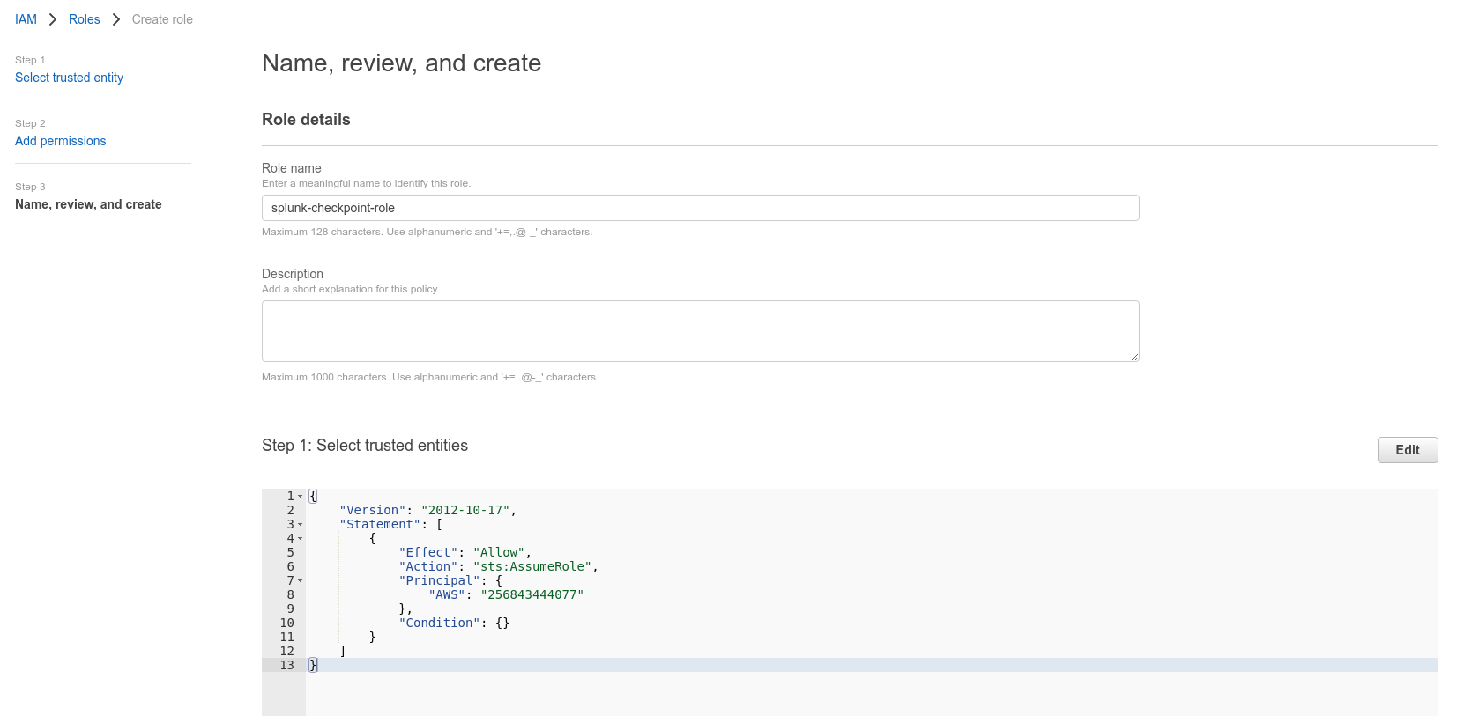Collapse the fold arrow on line 1
The image size is (1457, 716).
300,497
